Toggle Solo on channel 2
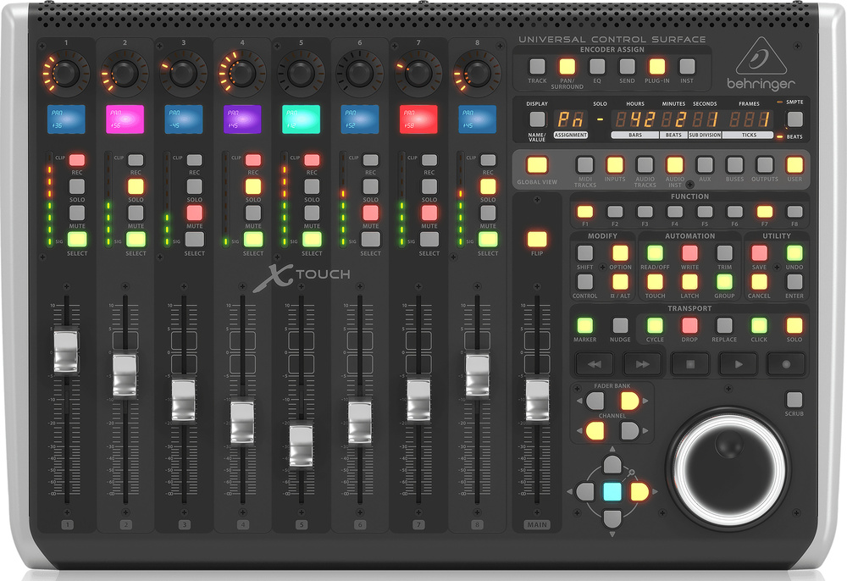The height and width of the screenshot is (581, 847). [x=136, y=186]
